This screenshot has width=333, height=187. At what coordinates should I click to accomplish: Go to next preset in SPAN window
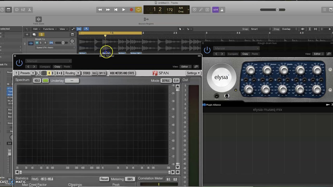[x=34, y=66]
